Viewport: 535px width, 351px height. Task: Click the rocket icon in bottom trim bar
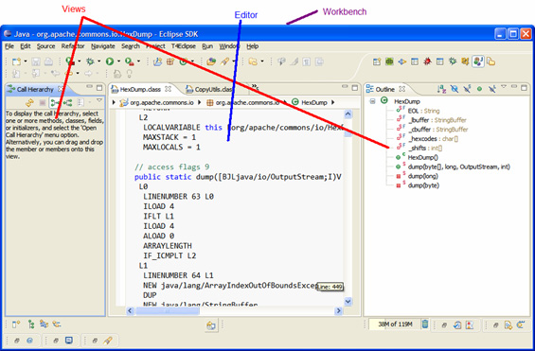[108, 340]
